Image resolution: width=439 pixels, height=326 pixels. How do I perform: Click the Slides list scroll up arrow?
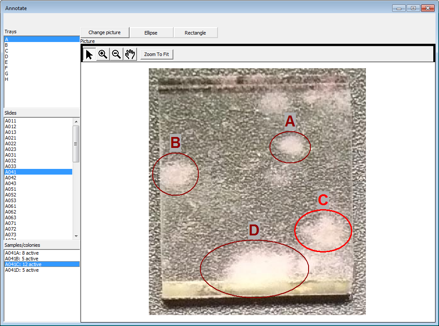[76, 122]
